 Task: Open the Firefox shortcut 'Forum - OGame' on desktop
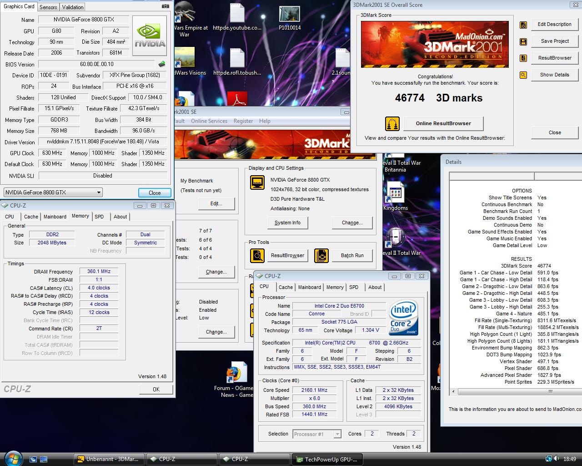(237, 379)
